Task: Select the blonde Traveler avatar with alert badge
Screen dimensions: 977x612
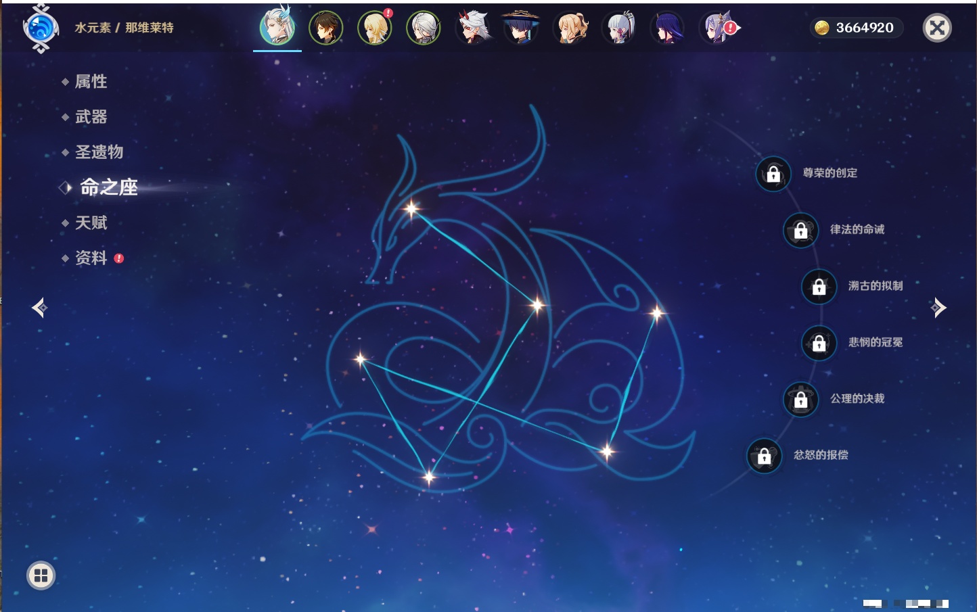Action: point(375,28)
